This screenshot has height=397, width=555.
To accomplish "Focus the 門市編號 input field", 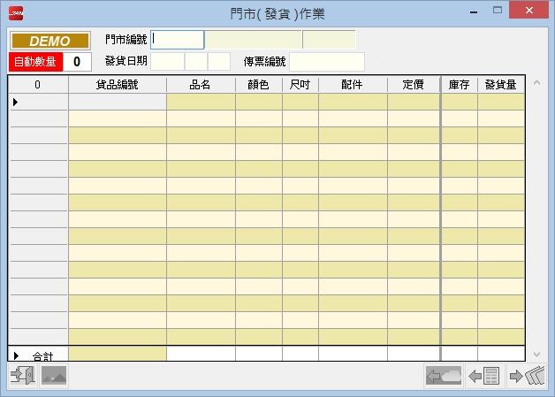I will (x=178, y=40).
